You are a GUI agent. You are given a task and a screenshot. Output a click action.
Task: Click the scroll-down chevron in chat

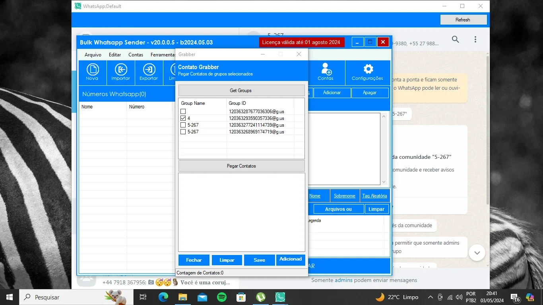pyautogui.click(x=477, y=253)
